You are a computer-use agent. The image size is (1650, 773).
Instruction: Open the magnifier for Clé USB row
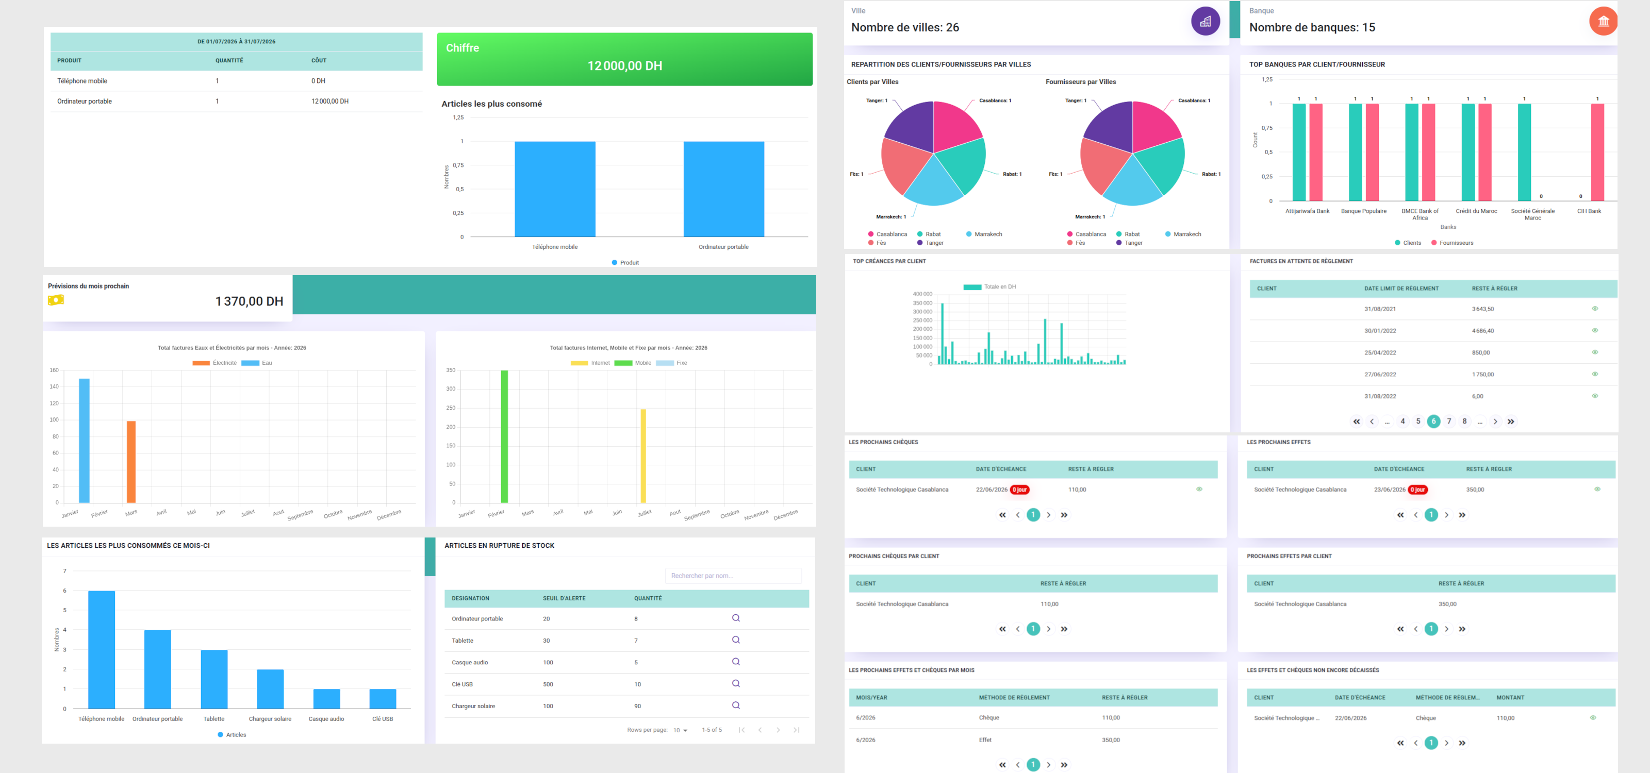[736, 683]
